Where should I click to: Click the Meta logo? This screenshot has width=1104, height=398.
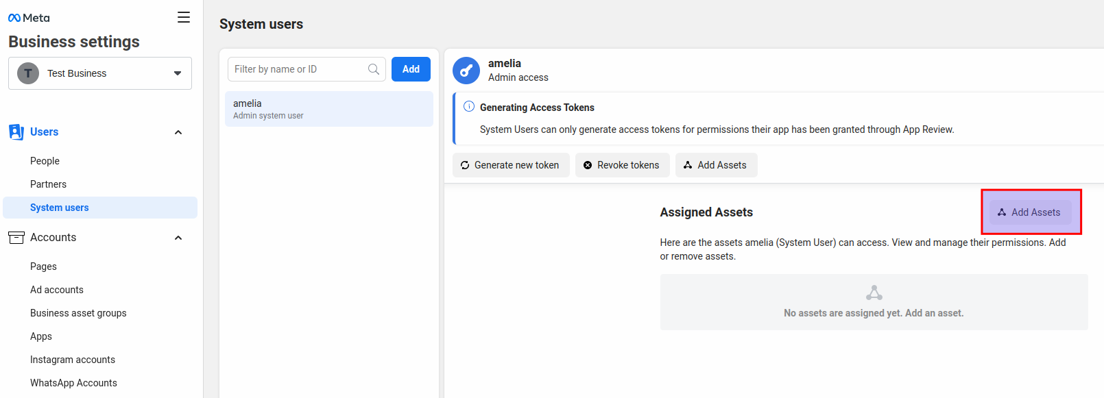pyautogui.click(x=29, y=18)
